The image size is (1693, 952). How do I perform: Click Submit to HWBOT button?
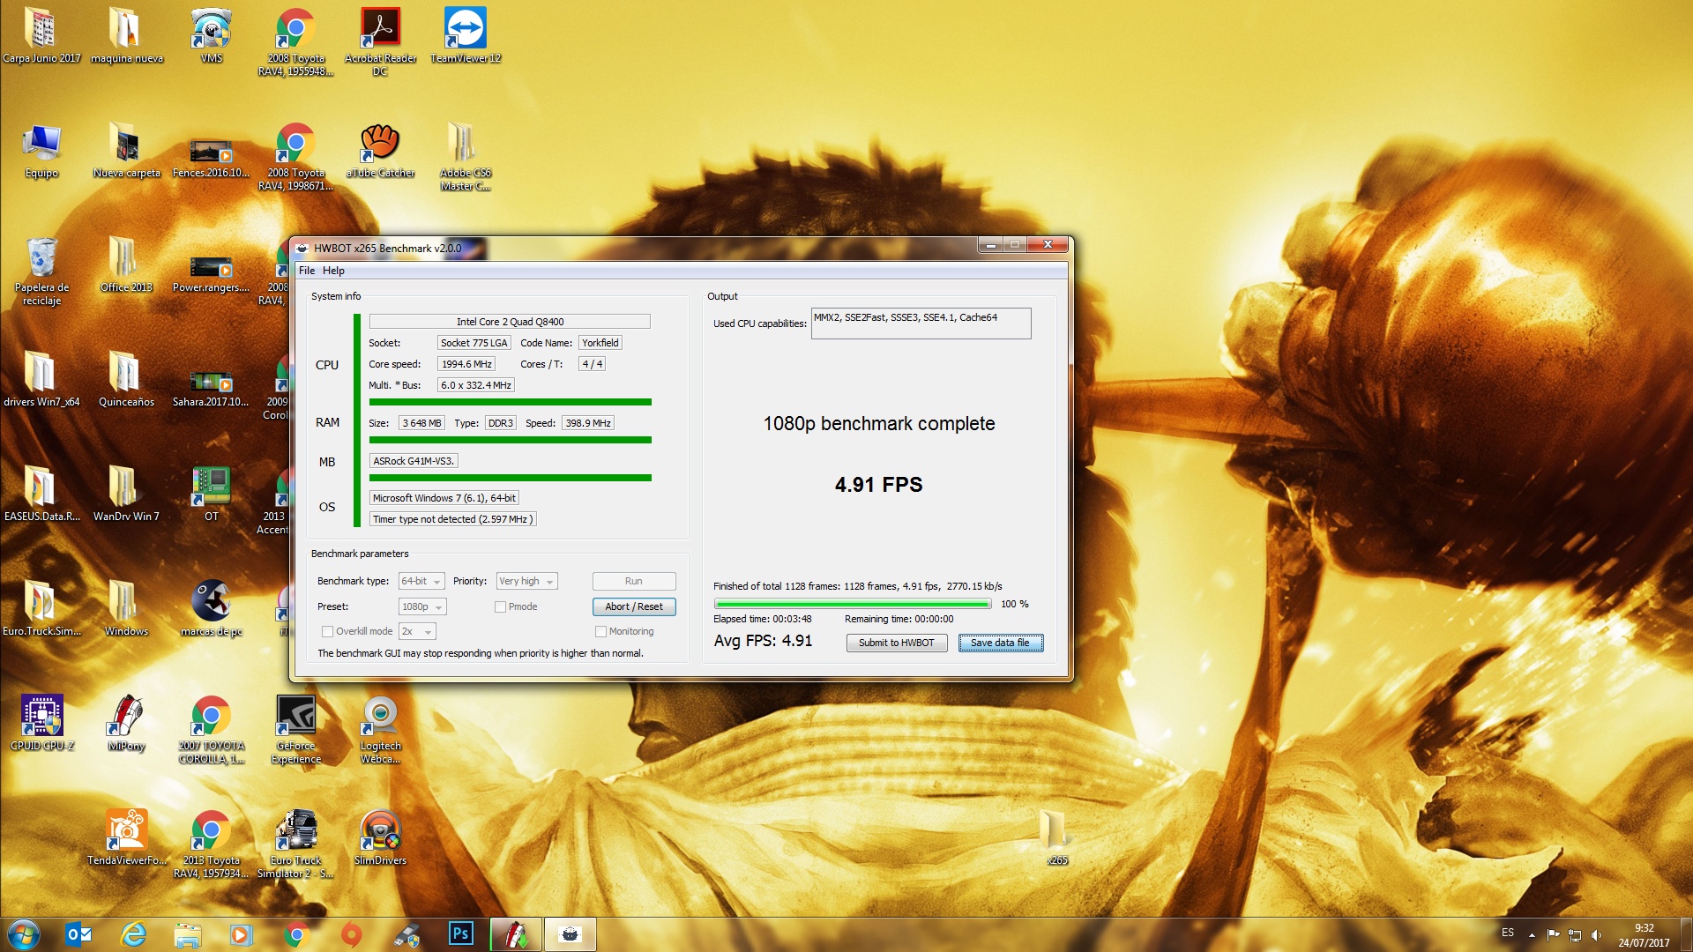(x=897, y=643)
